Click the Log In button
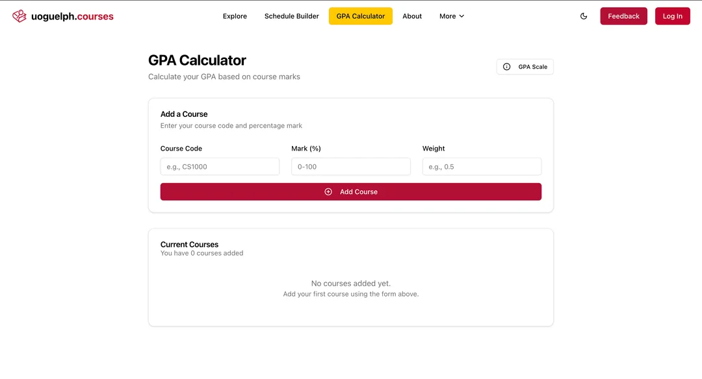 click(673, 16)
